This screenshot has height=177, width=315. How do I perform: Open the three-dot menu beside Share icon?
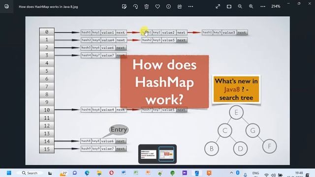pyautogui.click(x=190, y=6)
